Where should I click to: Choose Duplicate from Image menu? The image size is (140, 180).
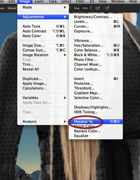(x=43, y=79)
